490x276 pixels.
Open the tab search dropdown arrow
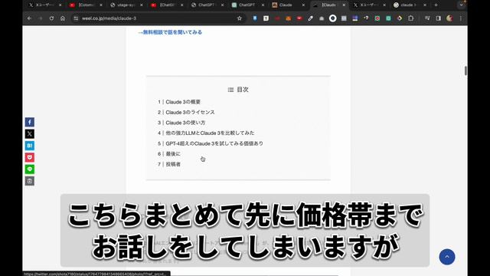click(461, 5)
